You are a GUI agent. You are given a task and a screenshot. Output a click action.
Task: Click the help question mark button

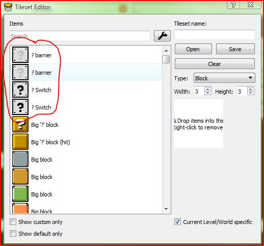click(x=233, y=5)
